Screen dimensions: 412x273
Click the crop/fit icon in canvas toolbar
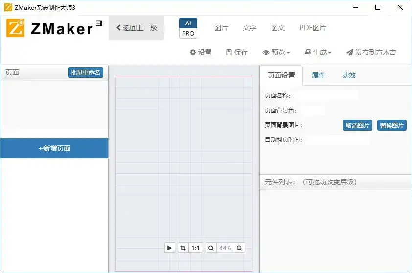click(183, 248)
